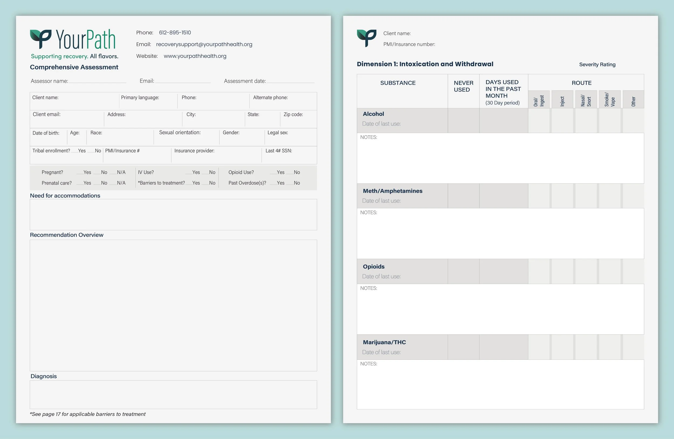This screenshot has width=674, height=439.
Task: Click the YourPath leaf logo on page one
Action: pyautogui.click(x=40, y=39)
